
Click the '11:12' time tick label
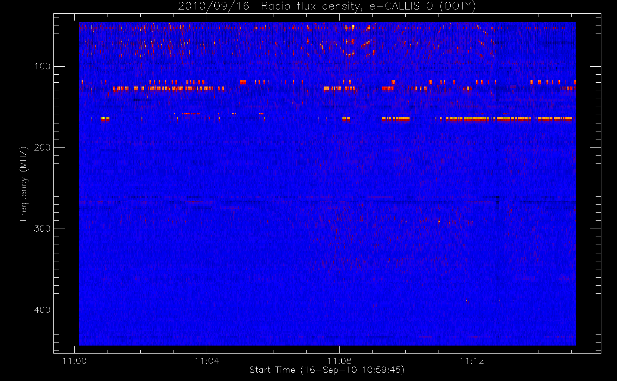point(472,361)
